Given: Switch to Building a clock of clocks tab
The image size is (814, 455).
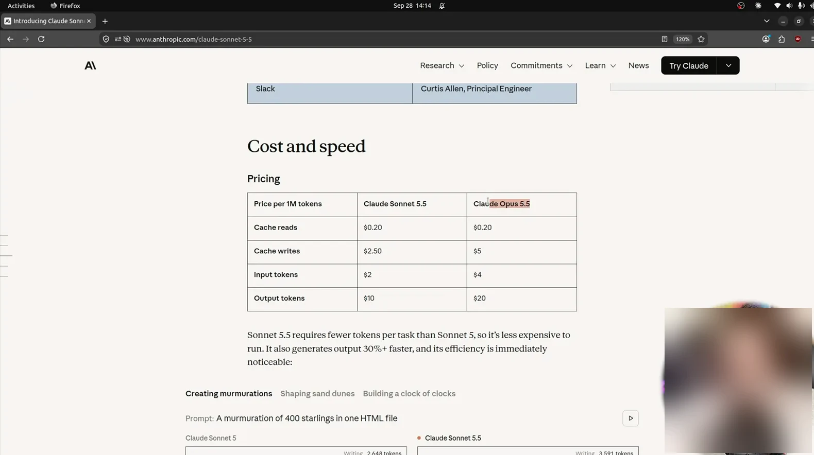Looking at the screenshot, I should coord(409,394).
